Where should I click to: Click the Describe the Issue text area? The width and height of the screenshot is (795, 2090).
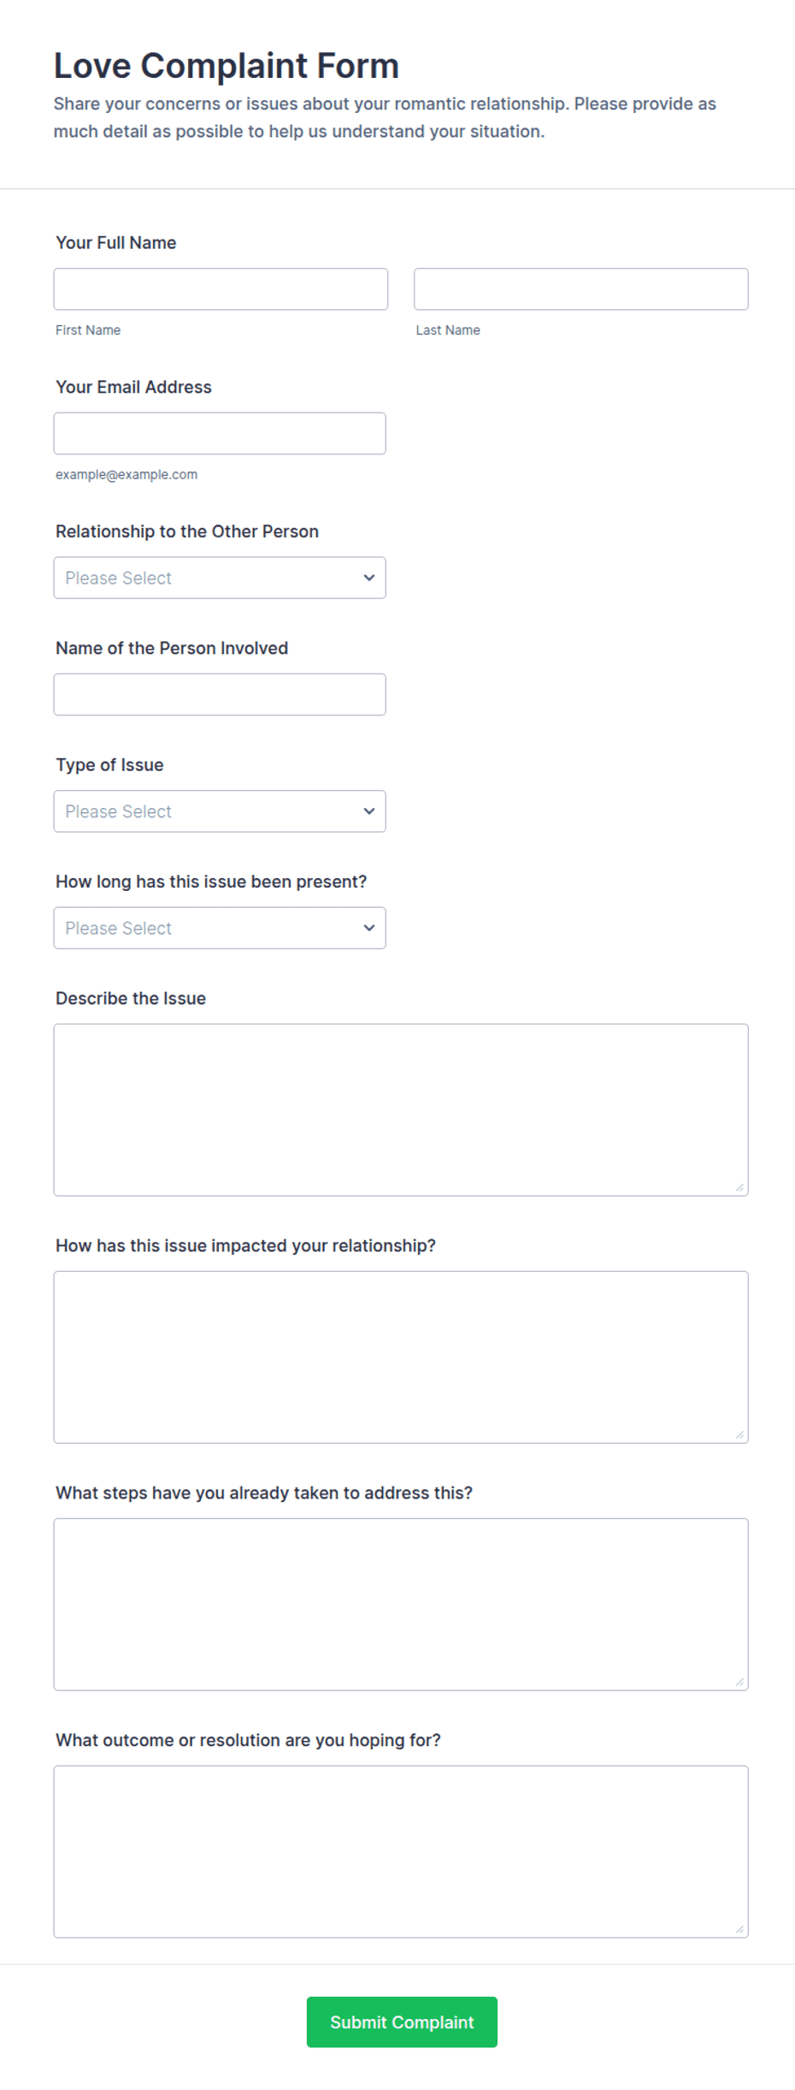coord(401,1110)
